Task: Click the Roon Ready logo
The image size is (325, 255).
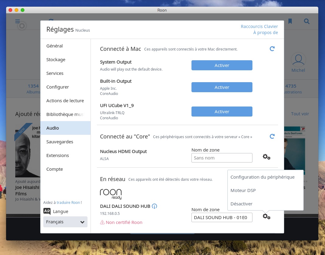Action: pyautogui.click(x=111, y=194)
